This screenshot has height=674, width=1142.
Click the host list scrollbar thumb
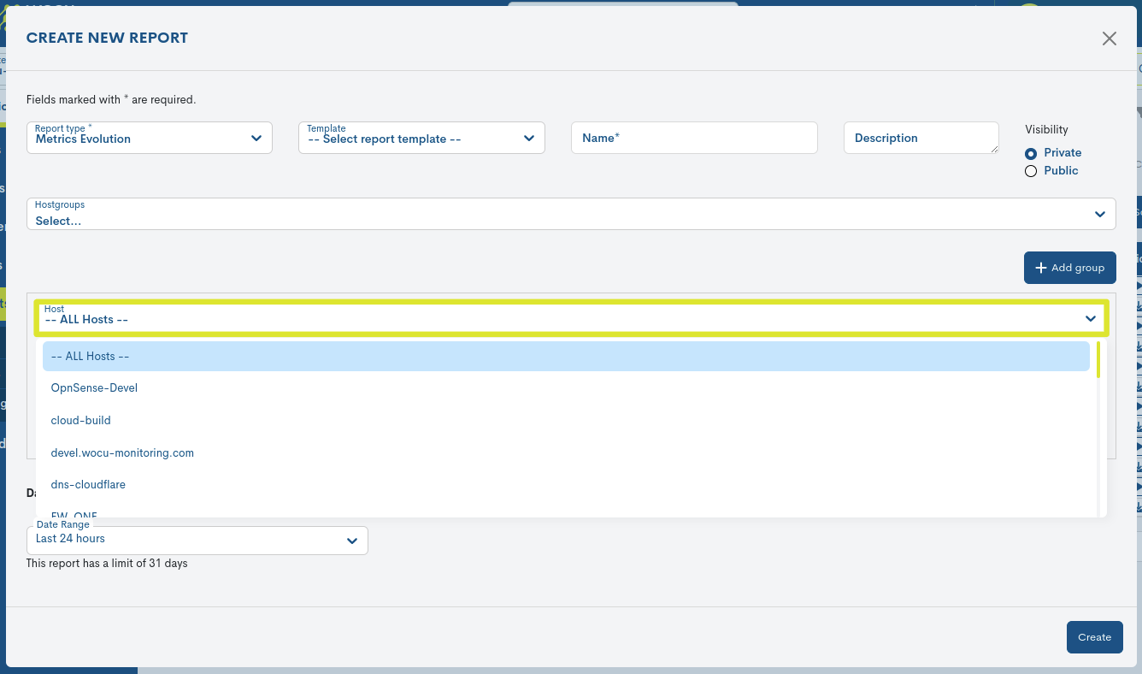point(1098,360)
